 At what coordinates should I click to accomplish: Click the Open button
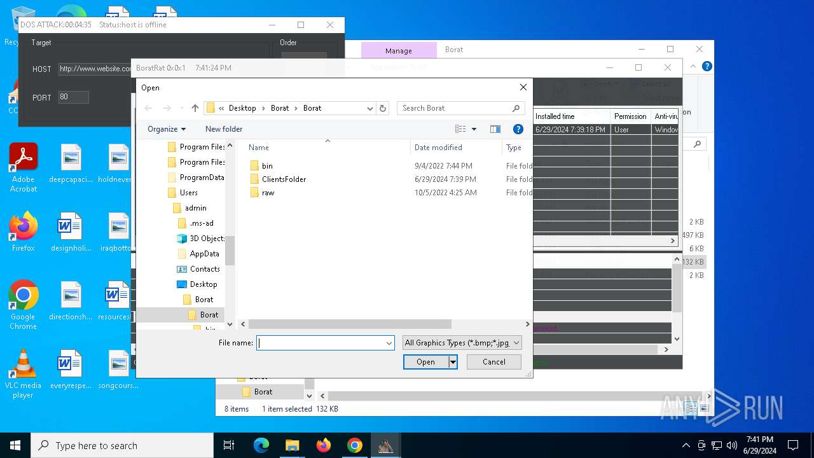pyautogui.click(x=426, y=362)
